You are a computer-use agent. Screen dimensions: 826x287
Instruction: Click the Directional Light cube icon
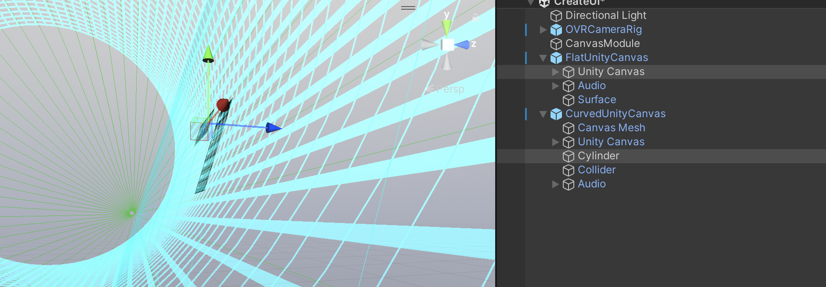556,16
